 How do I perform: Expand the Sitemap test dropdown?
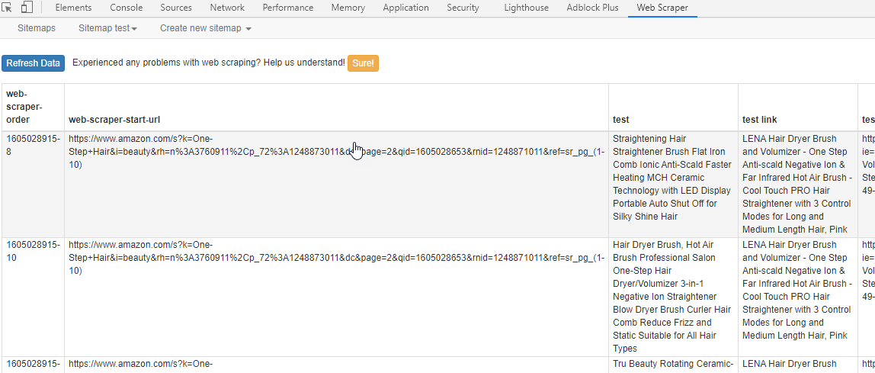point(107,28)
